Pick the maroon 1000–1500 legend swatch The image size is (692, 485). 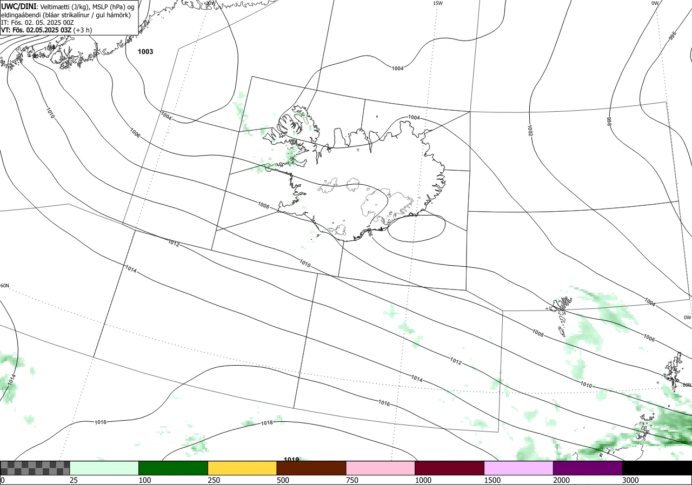(450, 468)
